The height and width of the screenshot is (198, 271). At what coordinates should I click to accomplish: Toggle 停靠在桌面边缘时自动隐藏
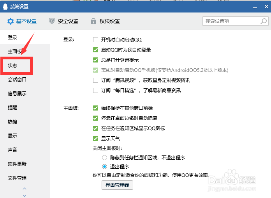click(95, 118)
